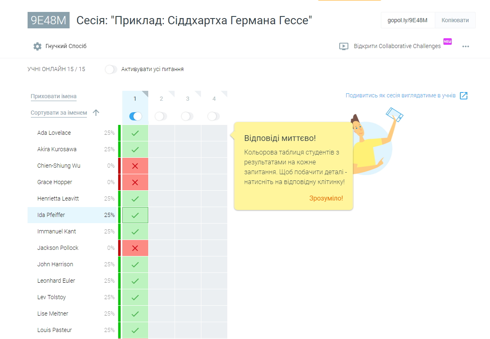Click Chien-Shiung Wu's red cross cell
The width and height of the screenshot is (490, 339).
[135, 166]
